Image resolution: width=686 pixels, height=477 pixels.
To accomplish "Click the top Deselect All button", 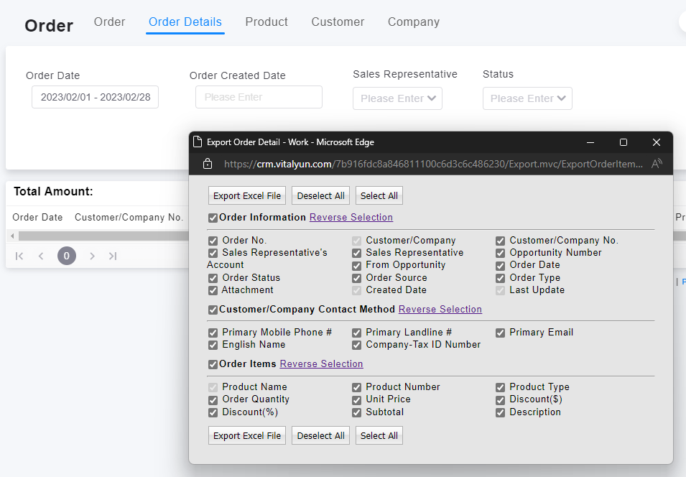I will [x=320, y=195].
